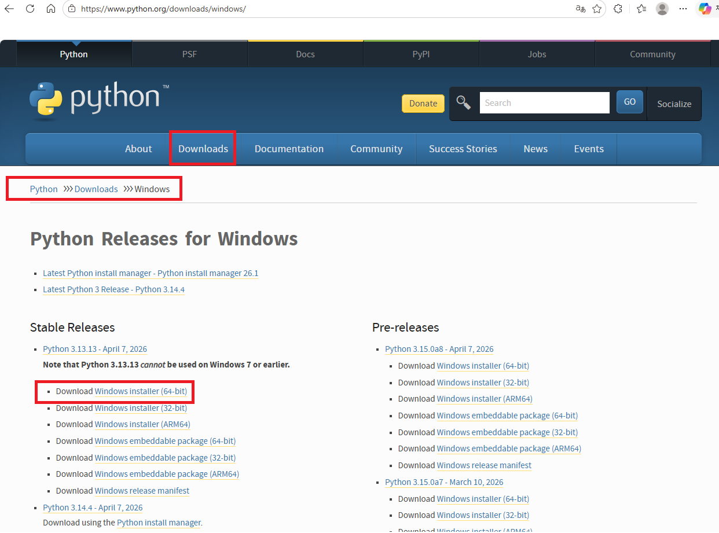Screen dimensions: 719x533
Task: Open the translate page icon
Action: [x=580, y=9]
